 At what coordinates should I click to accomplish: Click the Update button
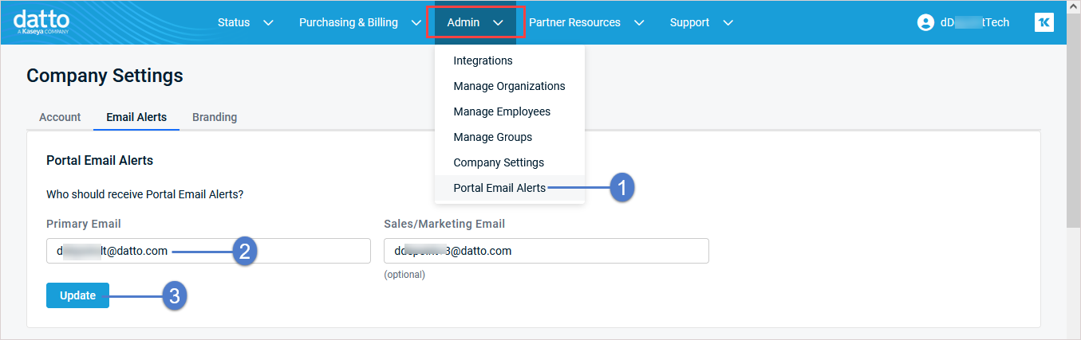(77, 295)
